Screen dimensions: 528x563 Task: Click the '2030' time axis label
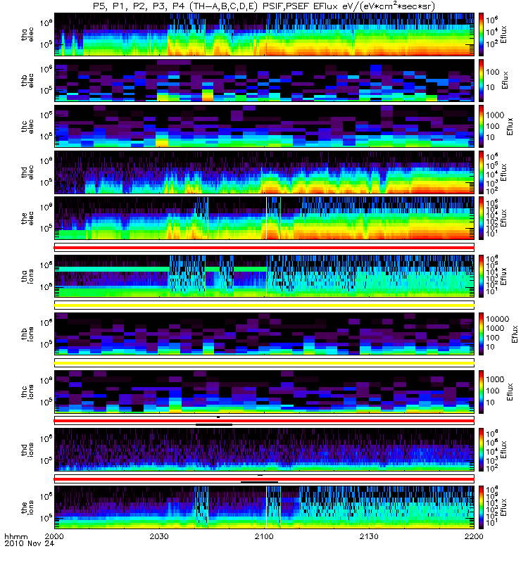[x=159, y=536]
